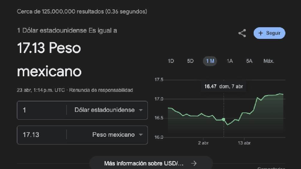Click the chart line near 13 abr

[x=244, y=113]
